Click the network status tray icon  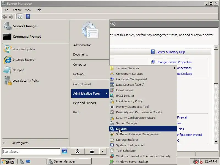pos(195,162)
